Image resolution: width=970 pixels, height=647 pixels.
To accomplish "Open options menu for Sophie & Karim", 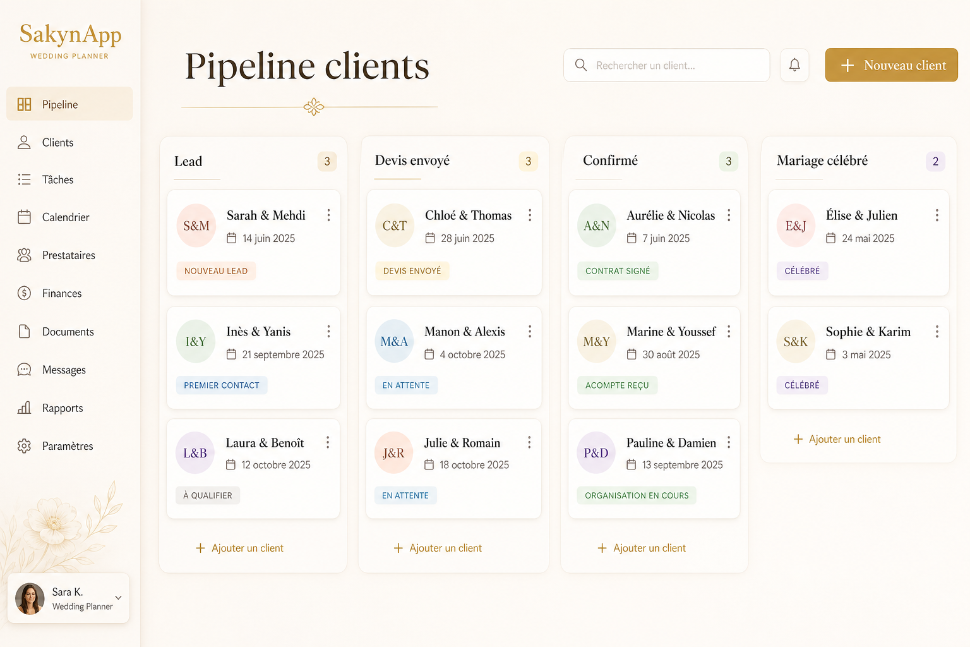I will pyautogui.click(x=937, y=332).
